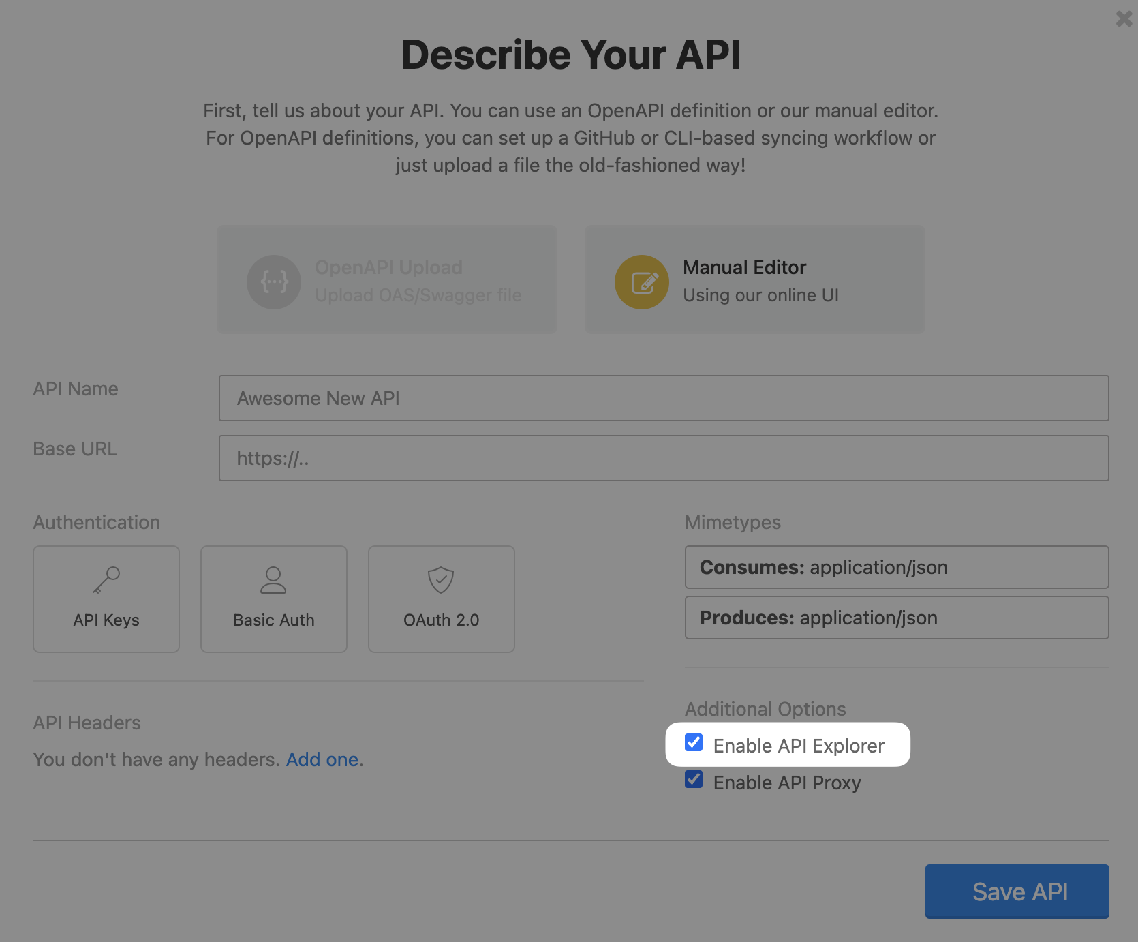
Task: Choose the OAuth 2.0 shield icon
Action: pyautogui.click(x=440, y=580)
